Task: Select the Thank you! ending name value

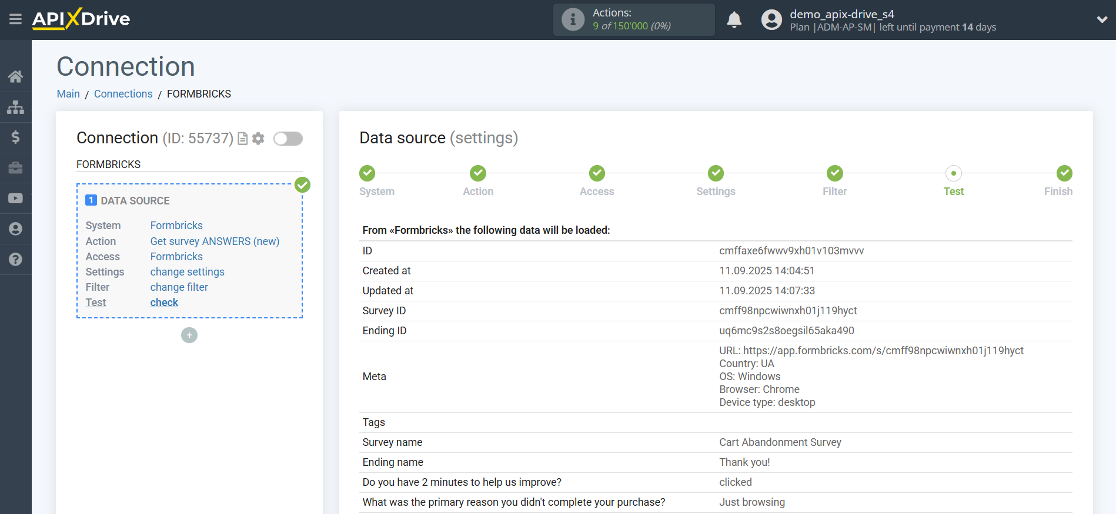Action: (744, 462)
